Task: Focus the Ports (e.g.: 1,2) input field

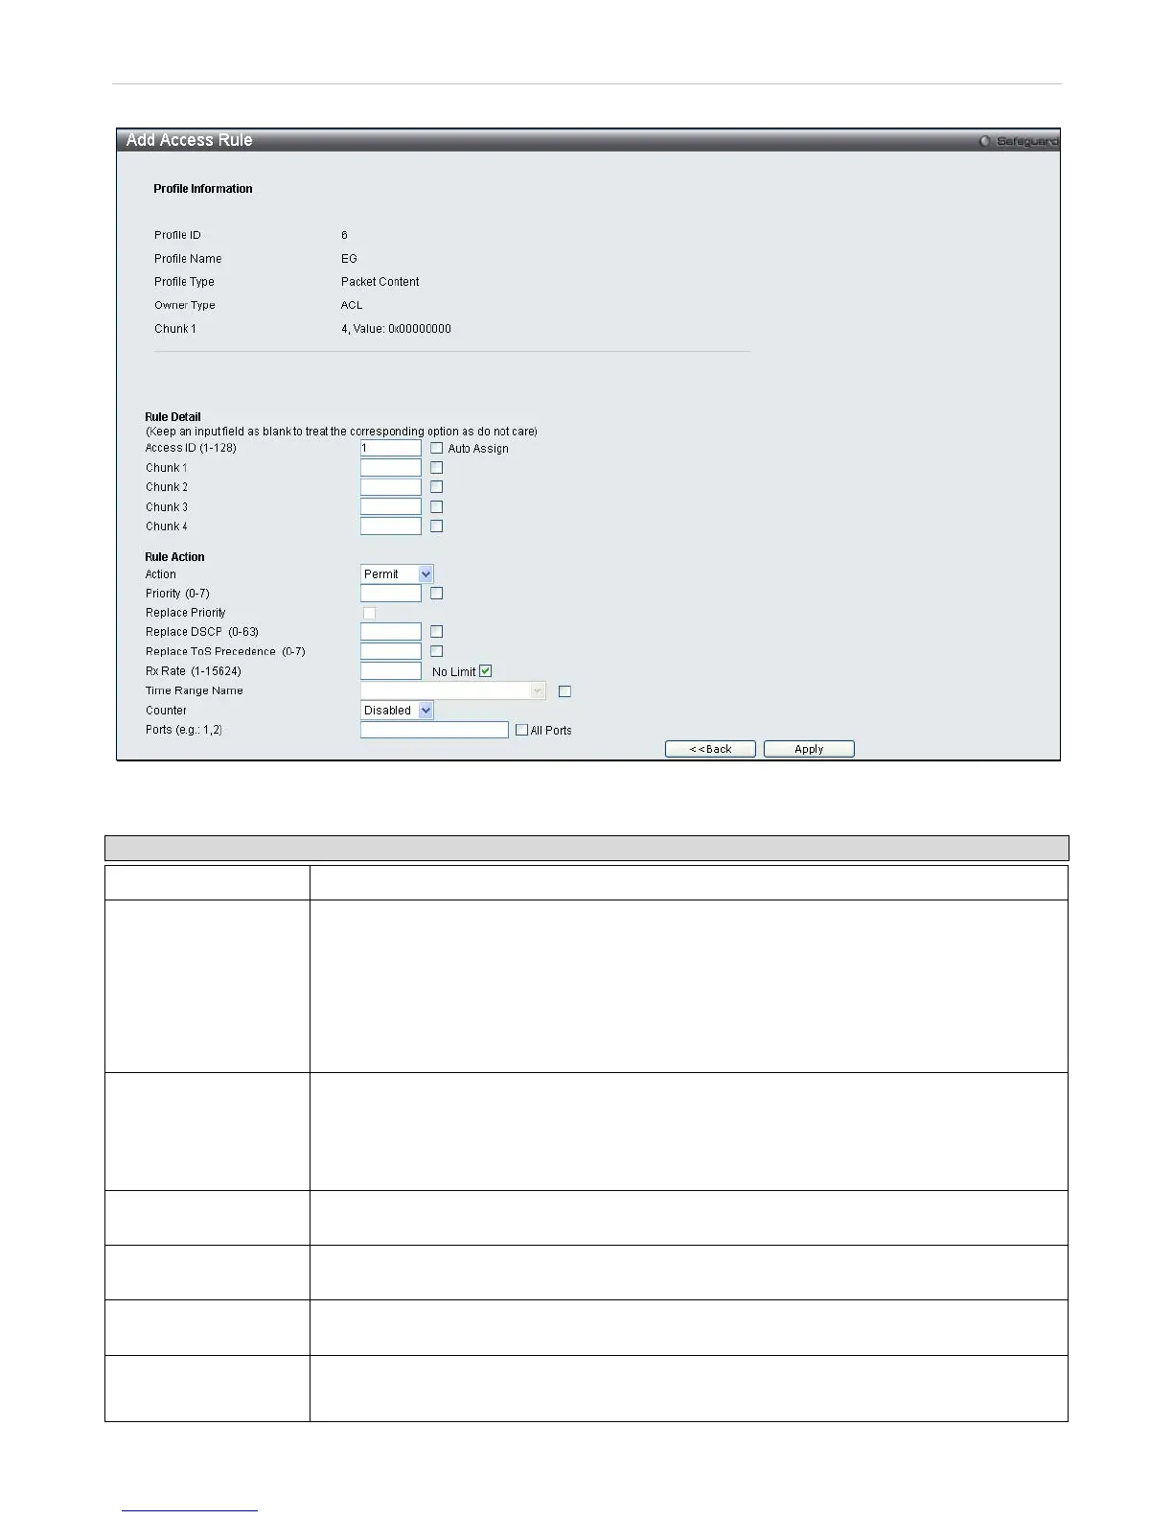Action: [x=434, y=730]
